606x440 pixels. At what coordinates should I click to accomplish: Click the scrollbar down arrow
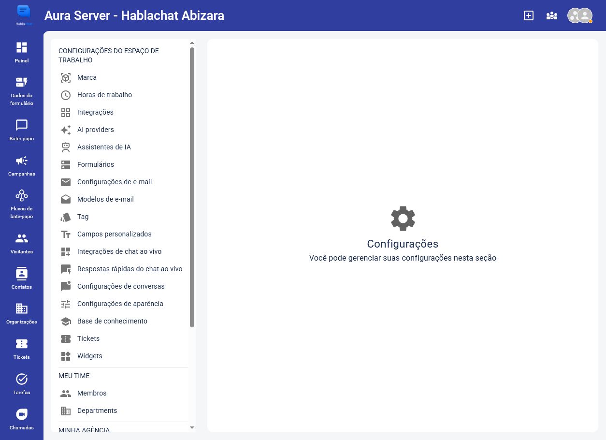(x=192, y=427)
